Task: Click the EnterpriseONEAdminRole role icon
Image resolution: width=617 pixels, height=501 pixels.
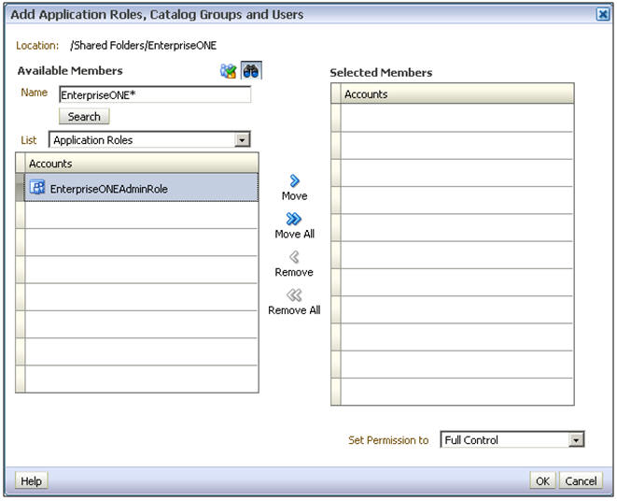Action: 37,187
